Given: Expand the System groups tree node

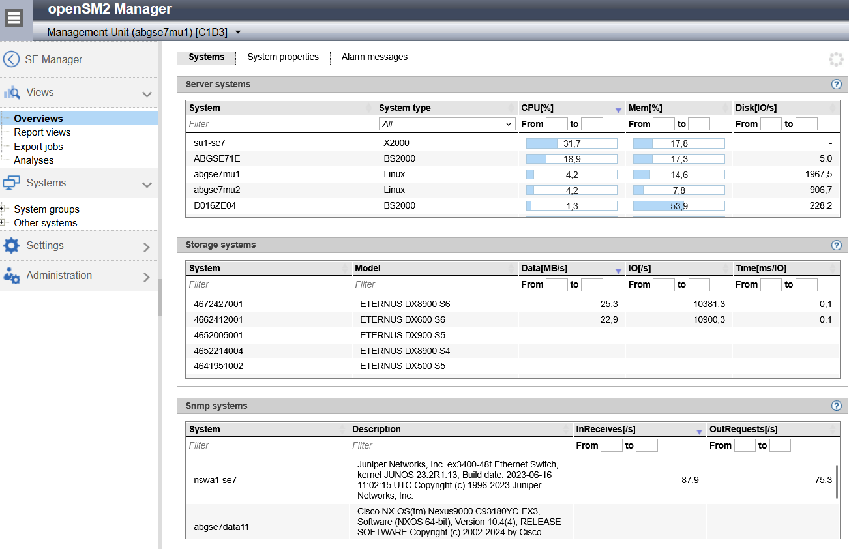Looking at the screenshot, I should point(3,209).
